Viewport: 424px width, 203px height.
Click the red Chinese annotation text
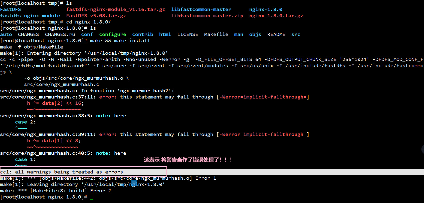(x=188, y=160)
